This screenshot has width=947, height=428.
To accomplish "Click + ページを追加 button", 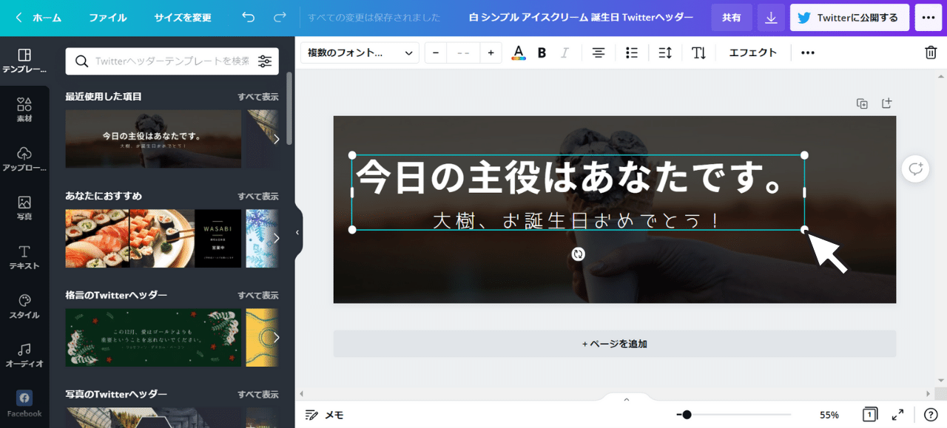I will pos(614,344).
